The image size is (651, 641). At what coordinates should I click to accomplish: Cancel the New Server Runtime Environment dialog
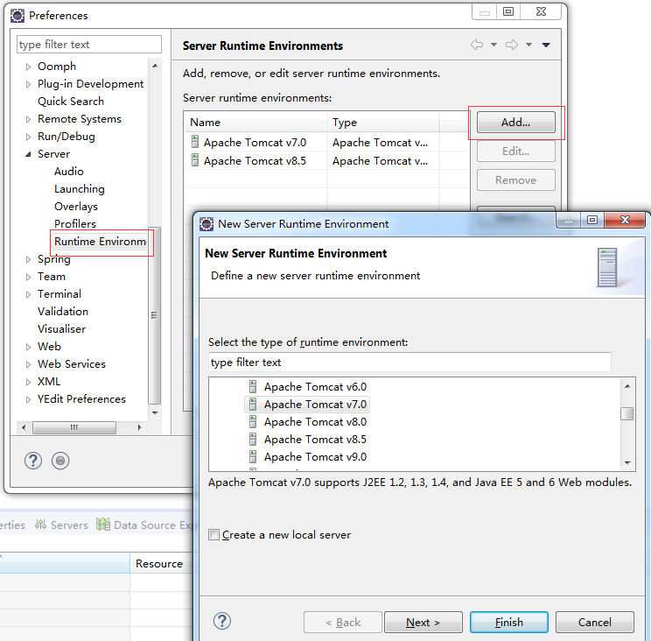(x=594, y=622)
